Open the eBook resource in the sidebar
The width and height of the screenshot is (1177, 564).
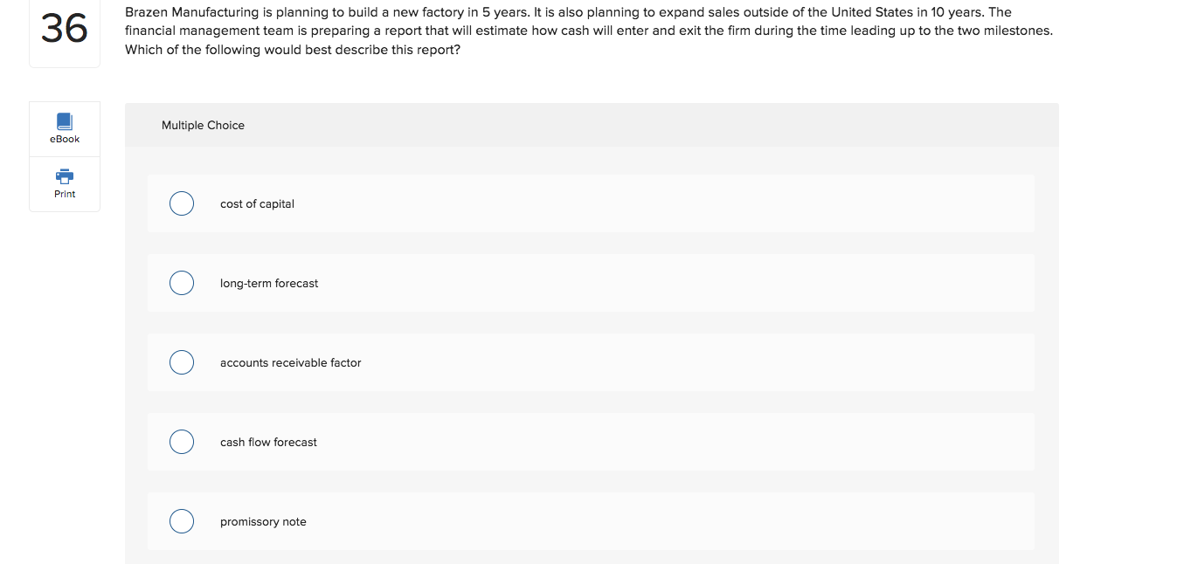pyautogui.click(x=64, y=128)
